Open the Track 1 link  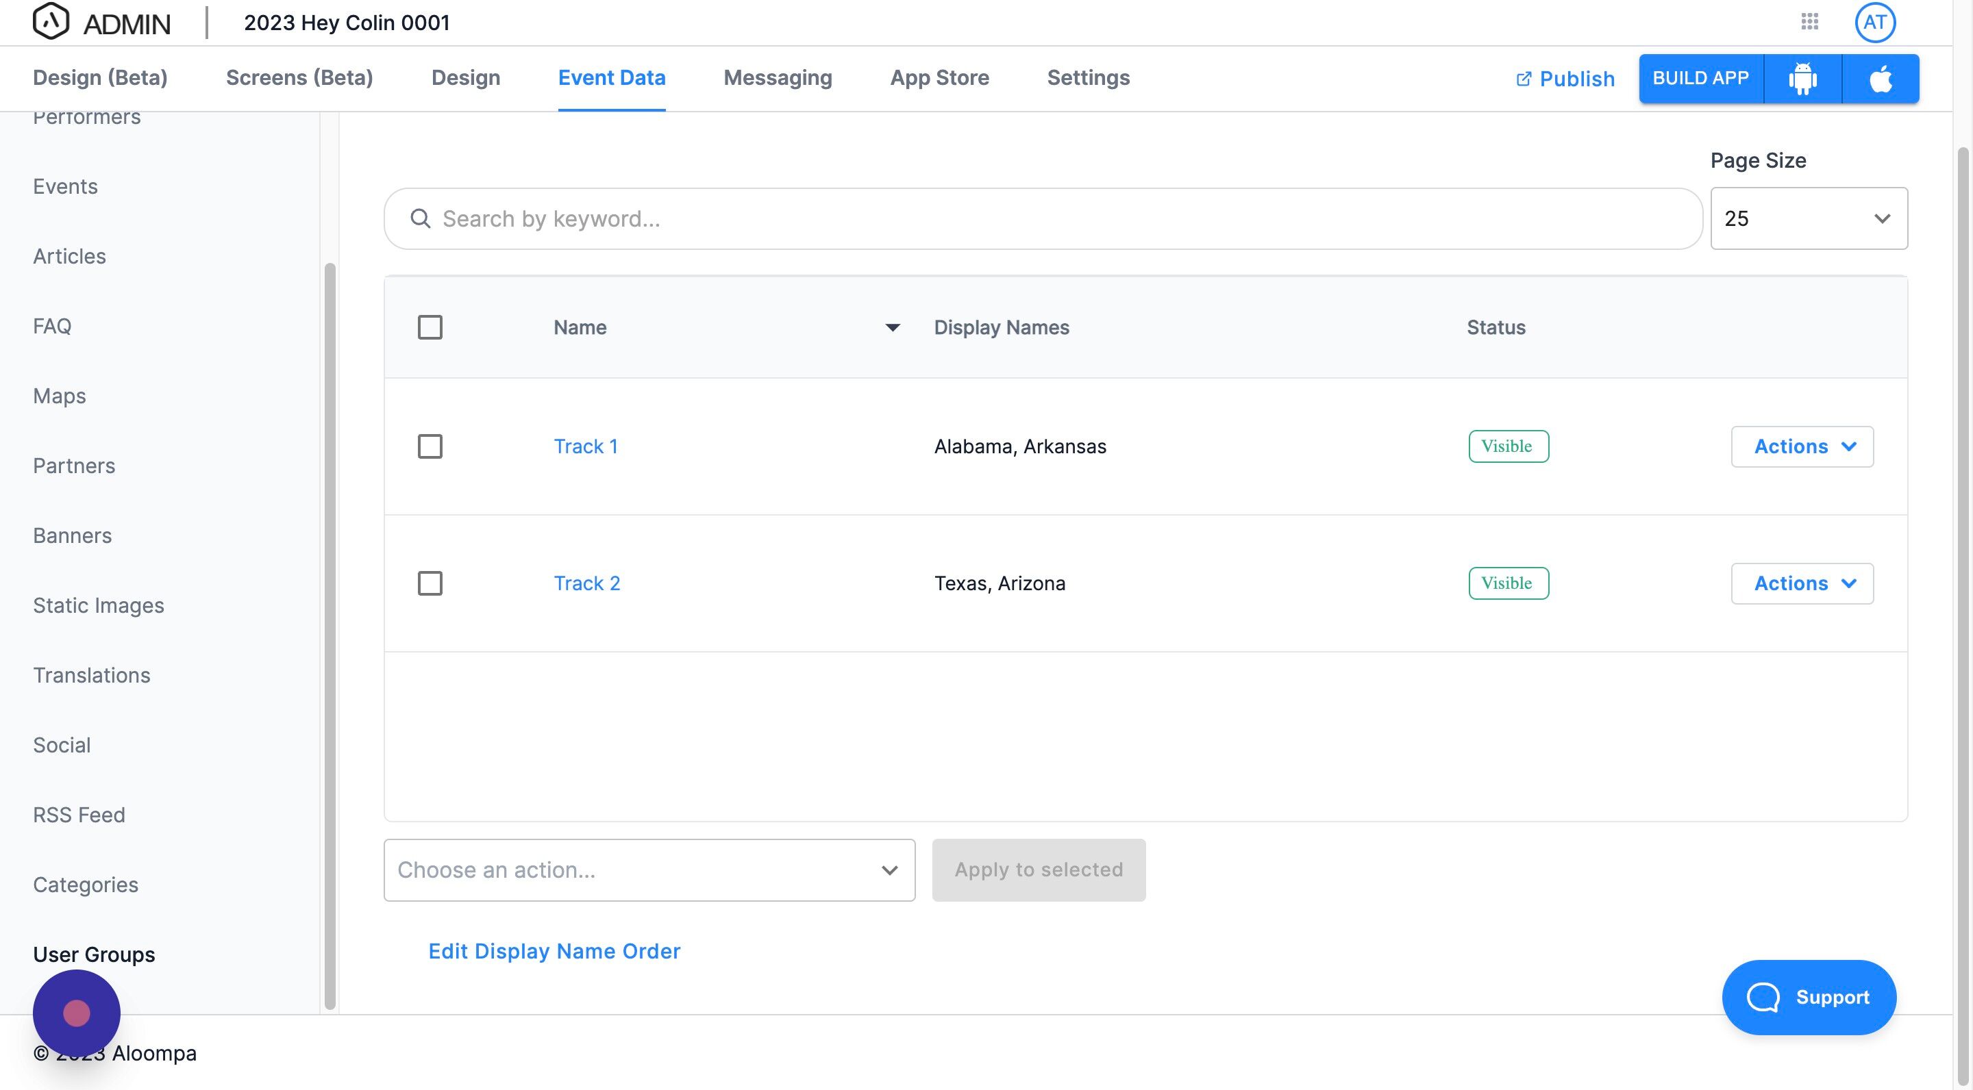pyautogui.click(x=586, y=446)
